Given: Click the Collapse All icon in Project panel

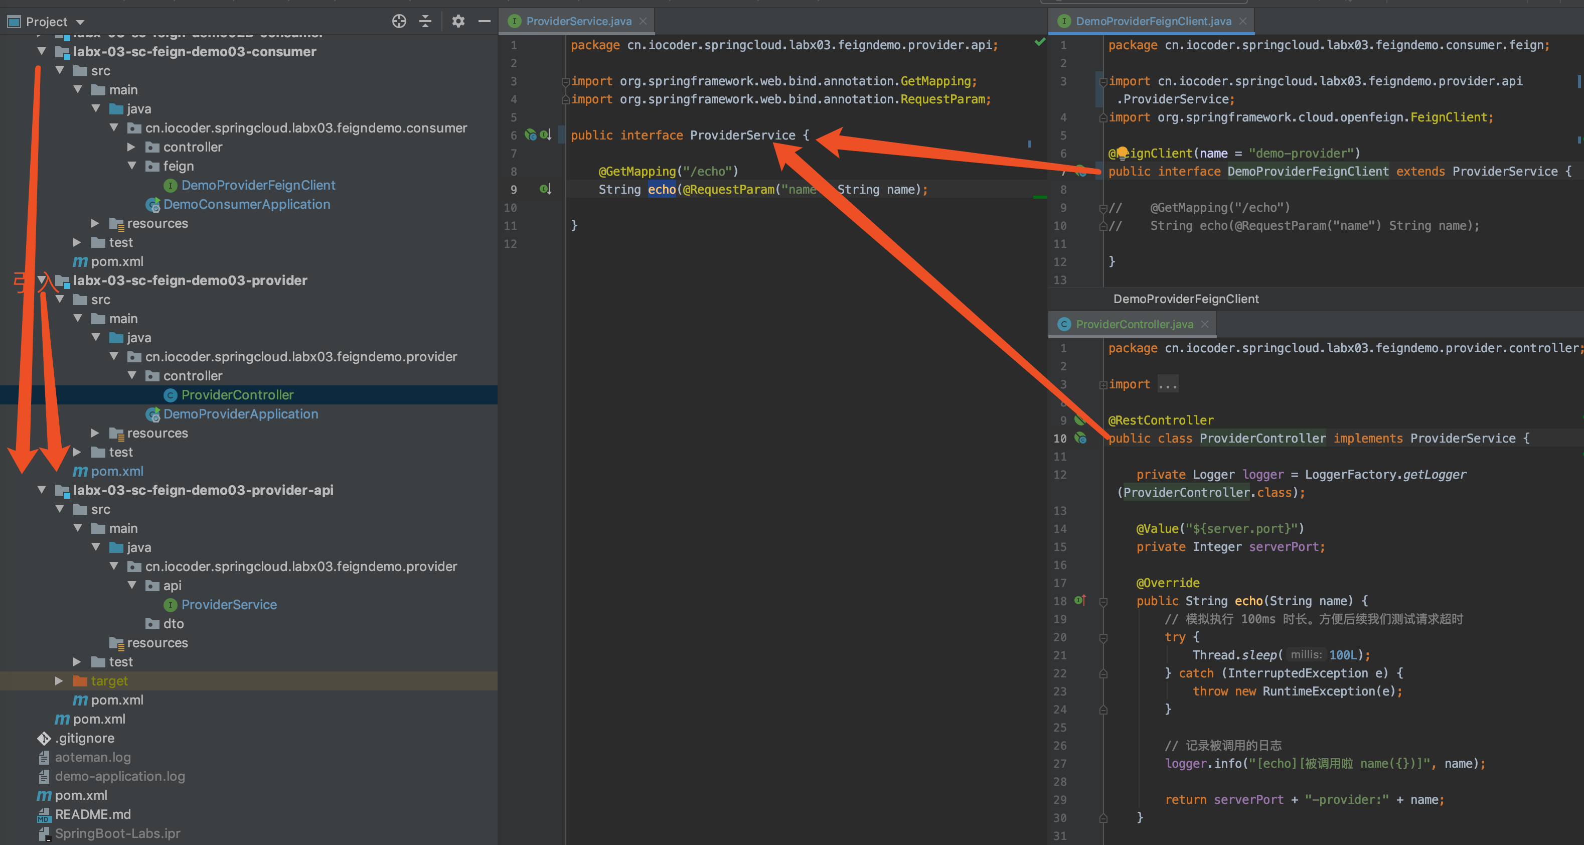Looking at the screenshot, I should [x=425, y=22].
